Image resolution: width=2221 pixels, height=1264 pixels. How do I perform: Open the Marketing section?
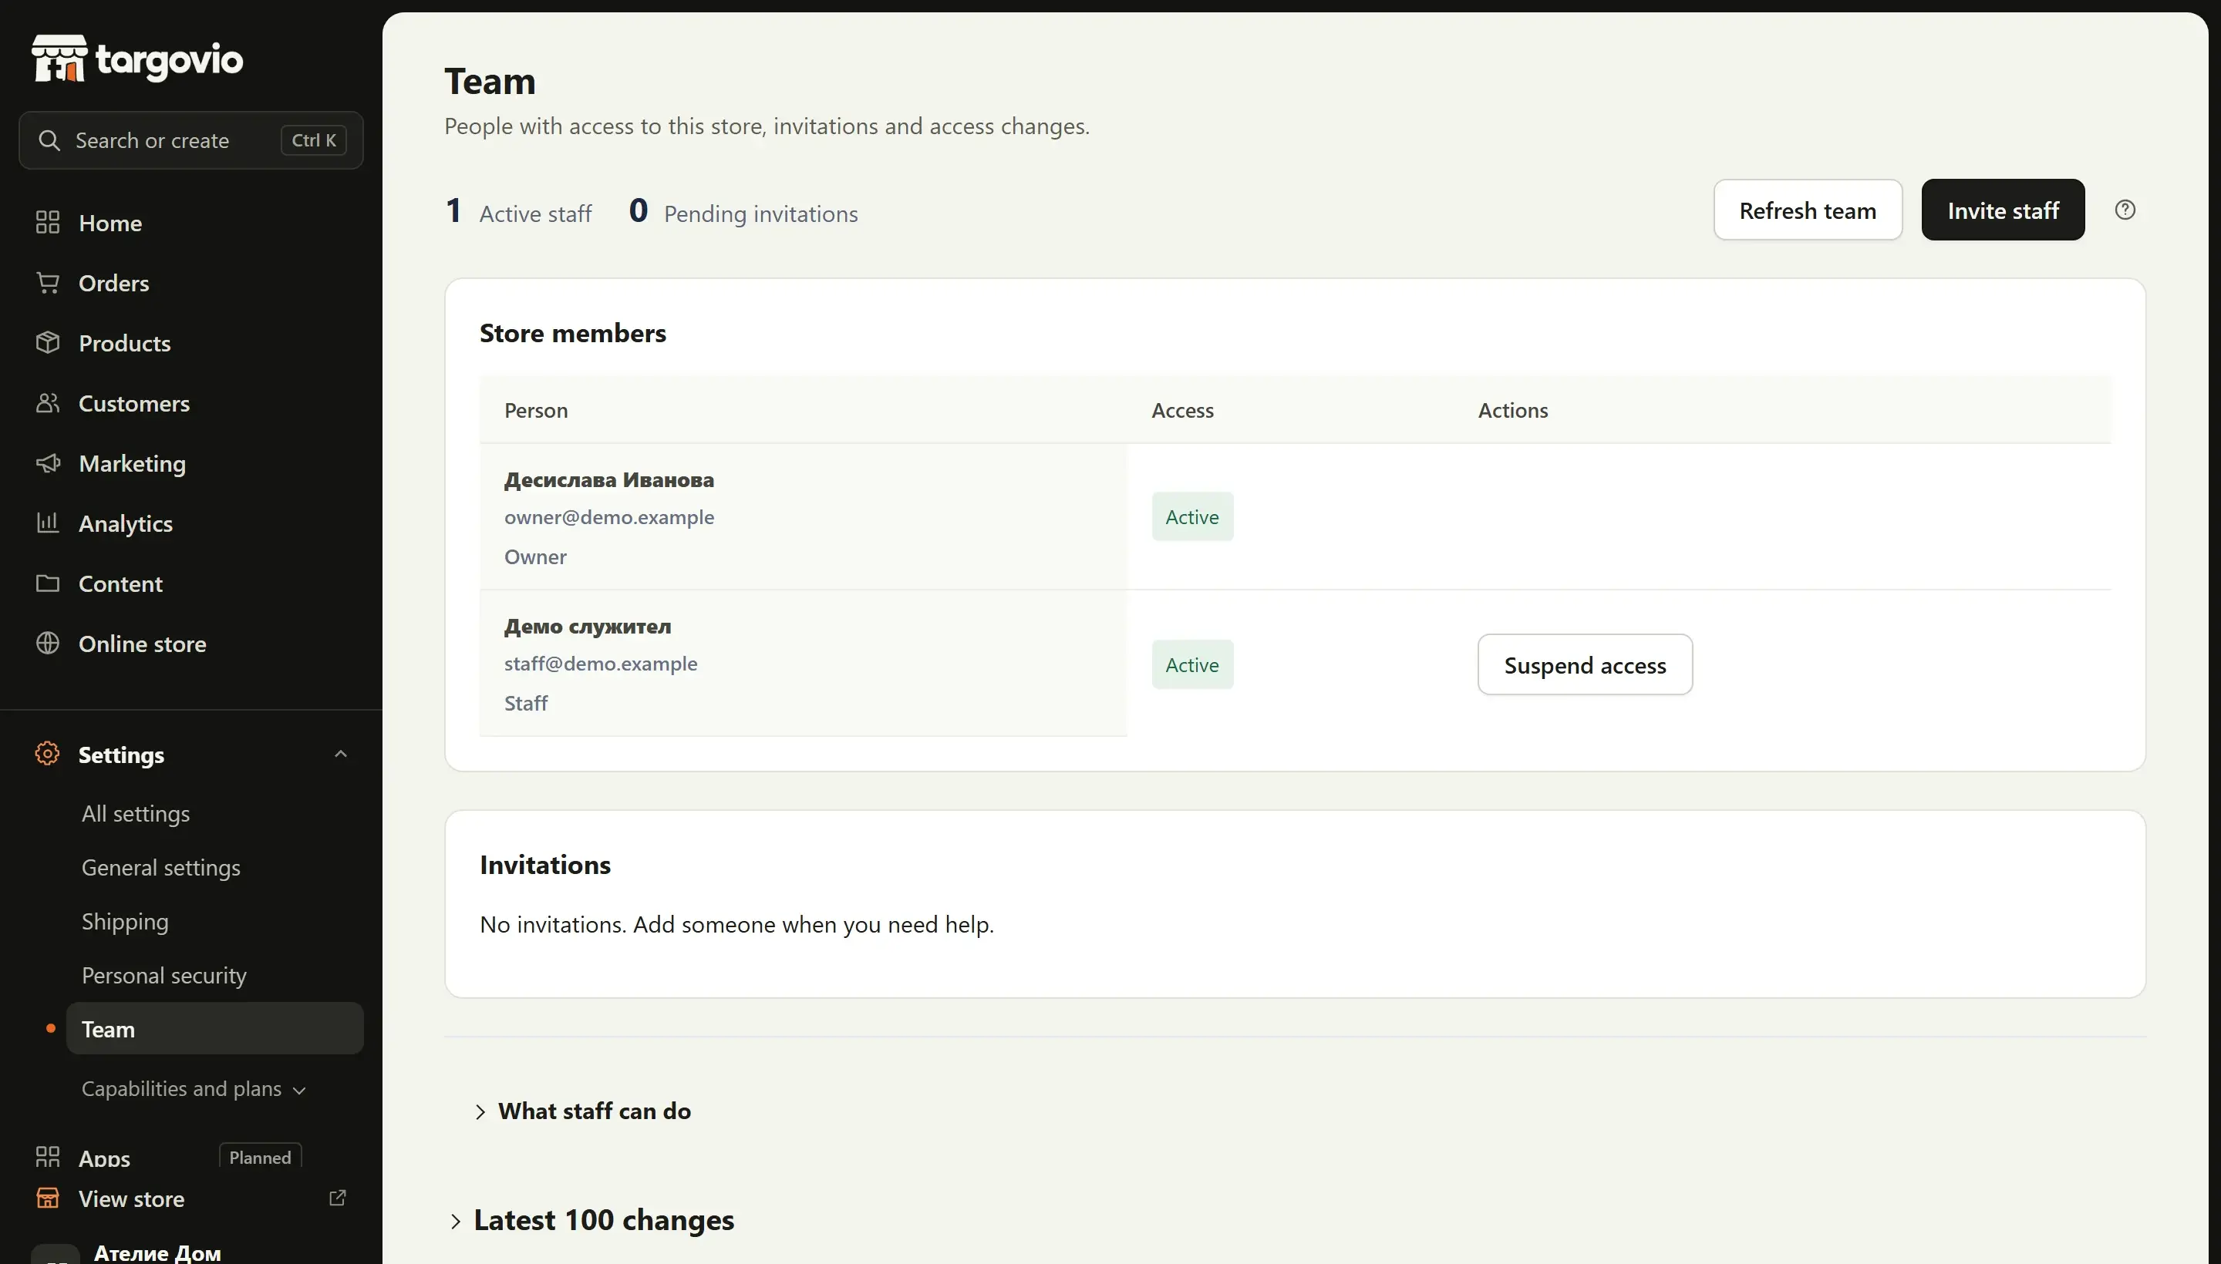tap(132, 463)
